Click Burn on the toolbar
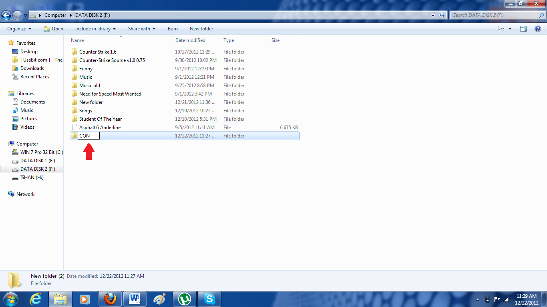Viewport: 547px width, 307px height. [x=173, y=28]
